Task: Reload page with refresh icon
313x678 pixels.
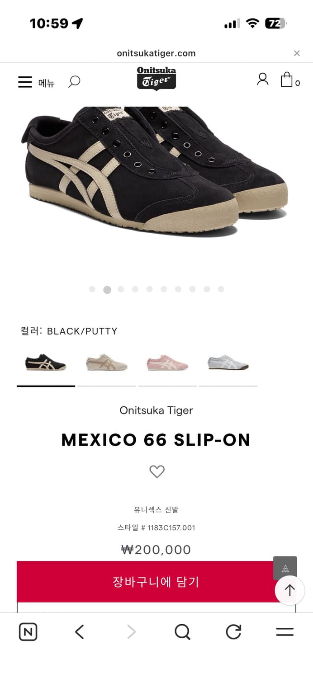Action: pyautogui.click(x=233, y=631)
